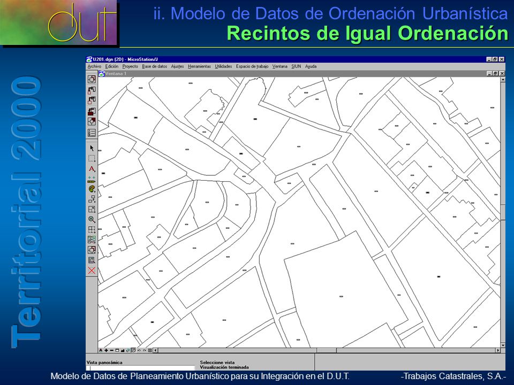Choose the red letter A Text tool

click(x=92, y=169)
